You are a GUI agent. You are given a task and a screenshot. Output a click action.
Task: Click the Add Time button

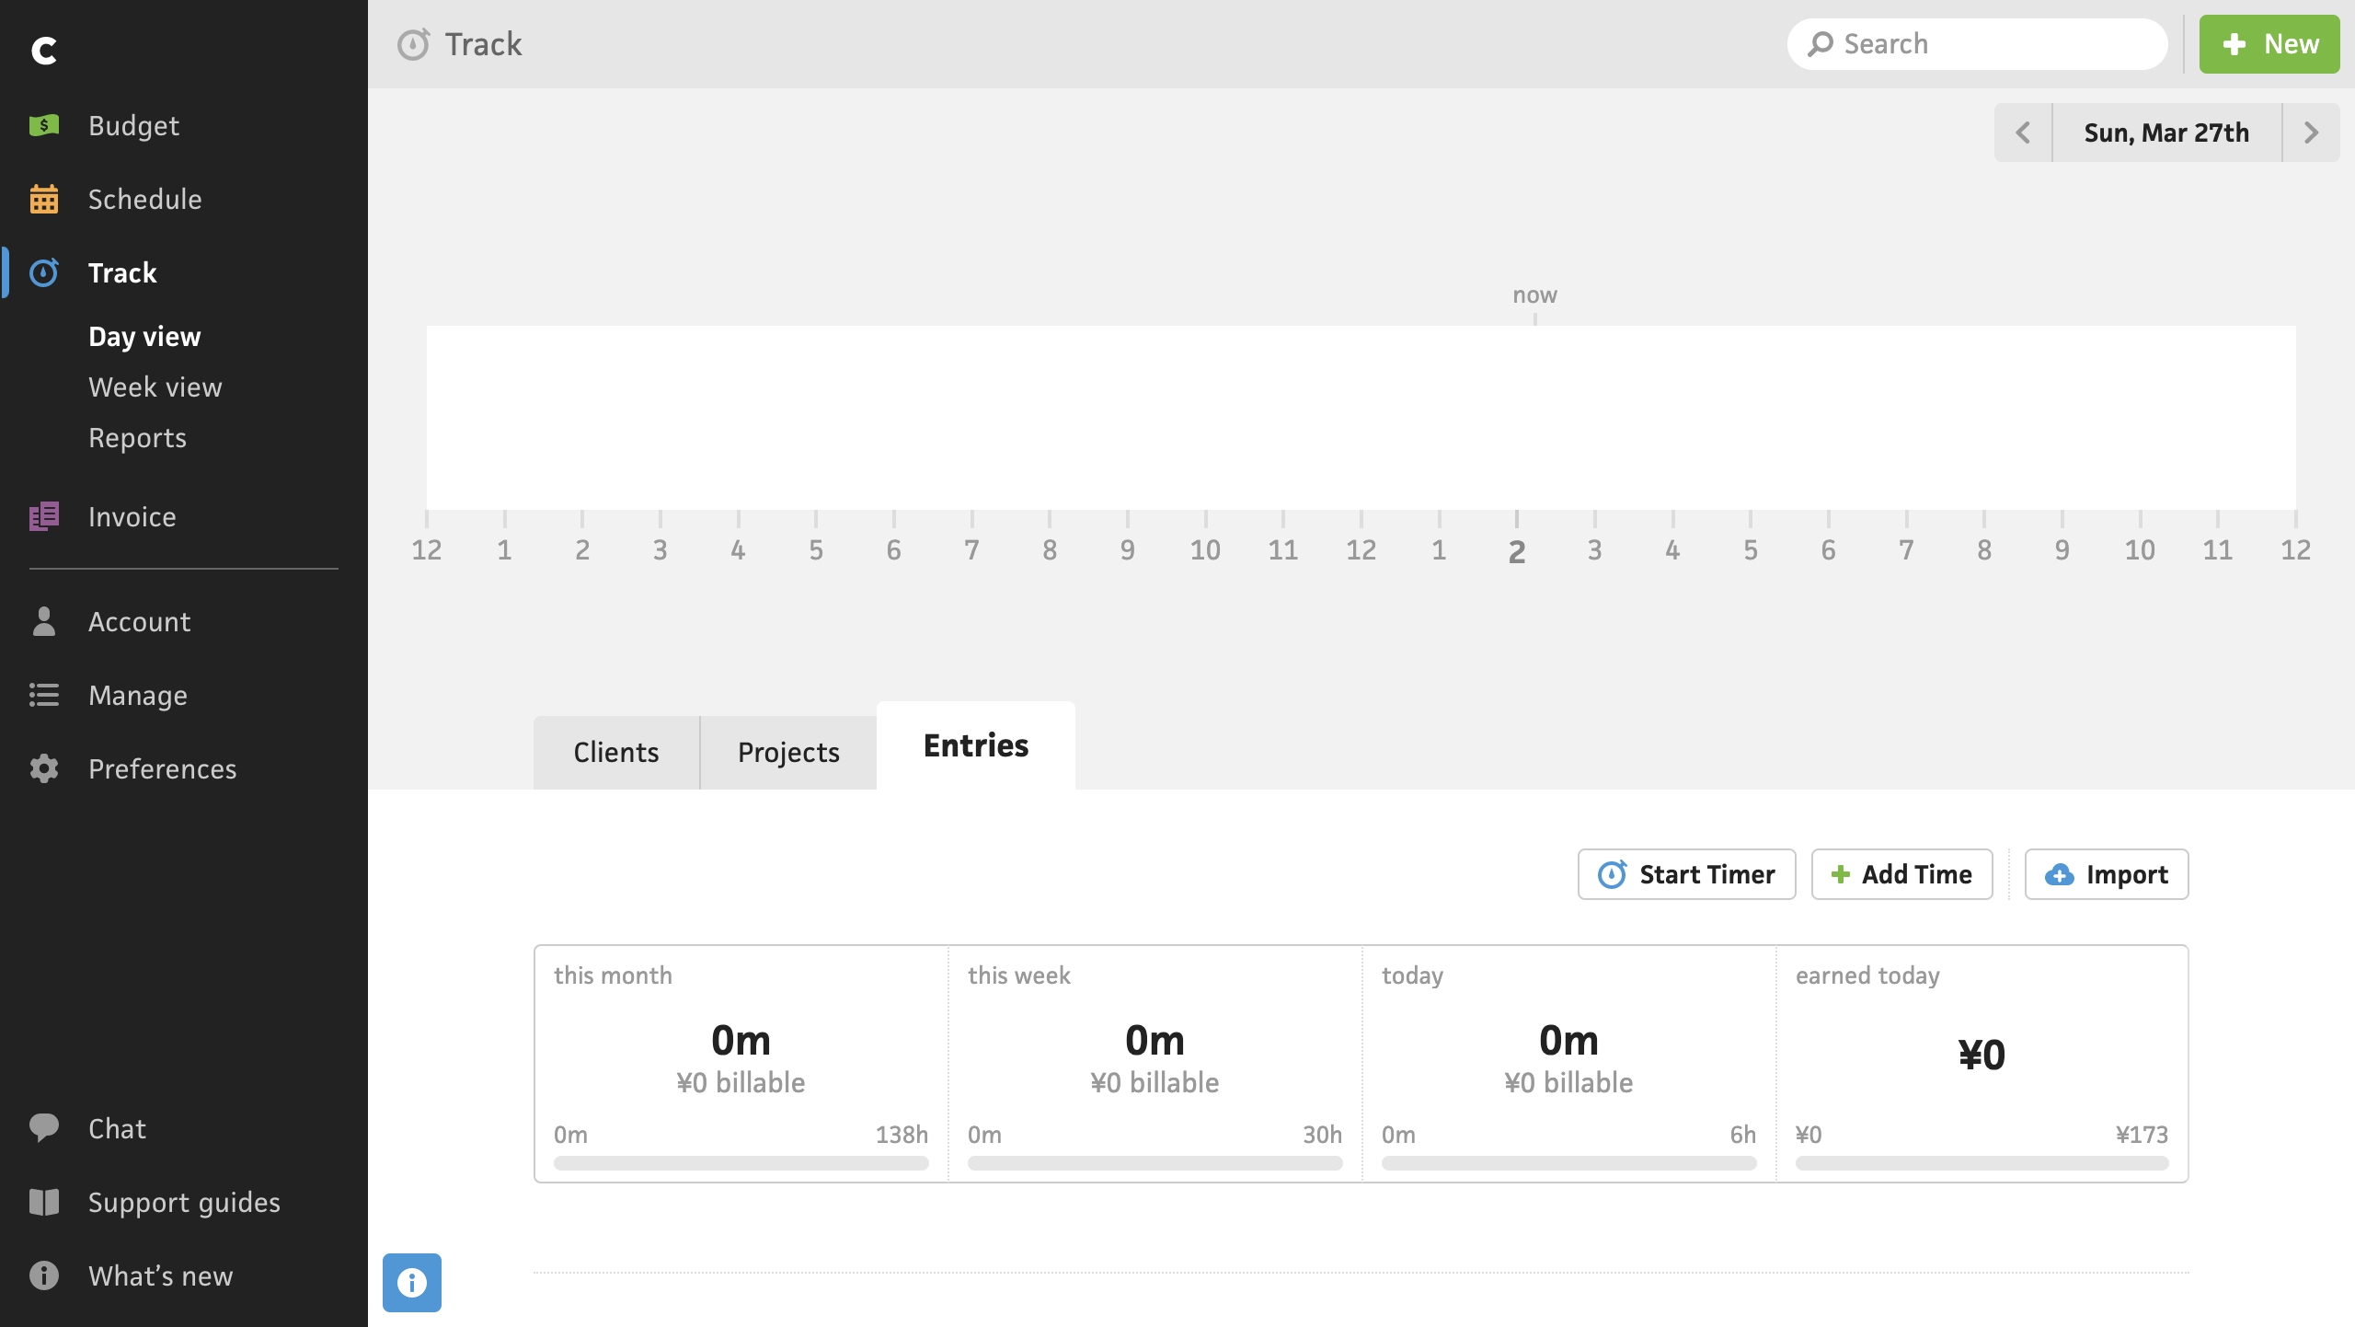point(1901,874)
